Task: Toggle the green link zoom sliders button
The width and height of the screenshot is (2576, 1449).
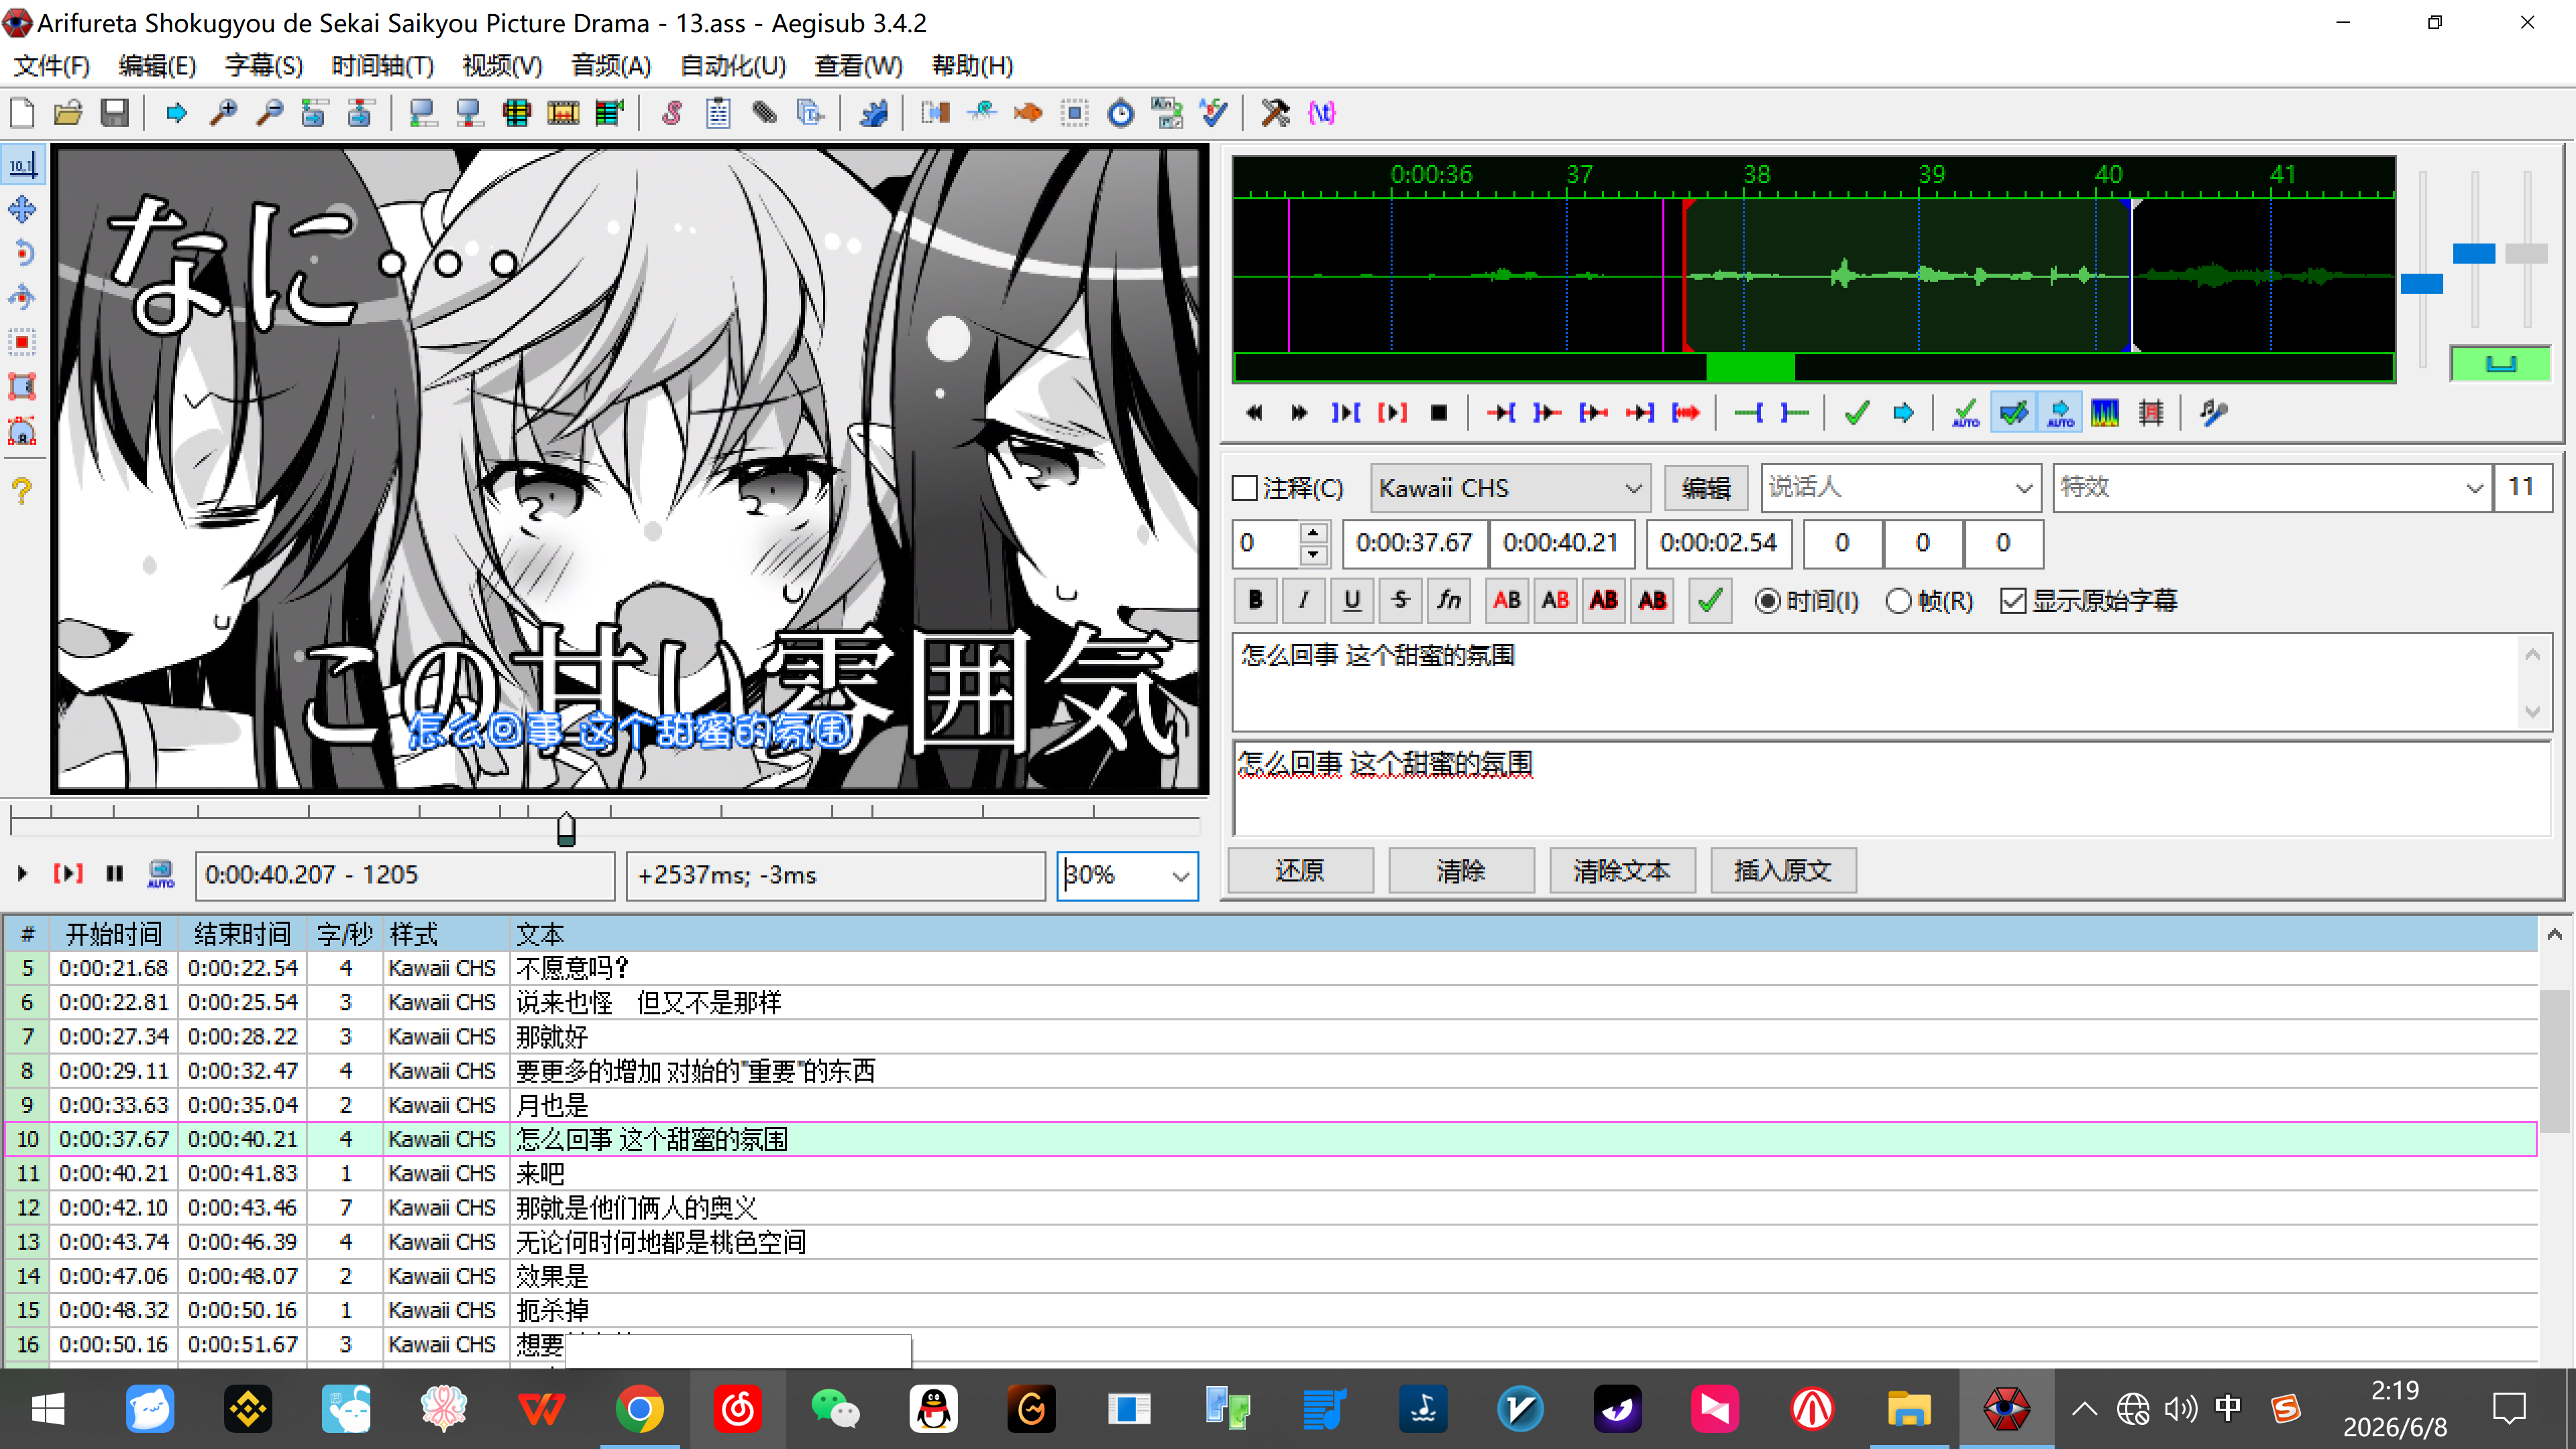Action: pos(2500,364)
